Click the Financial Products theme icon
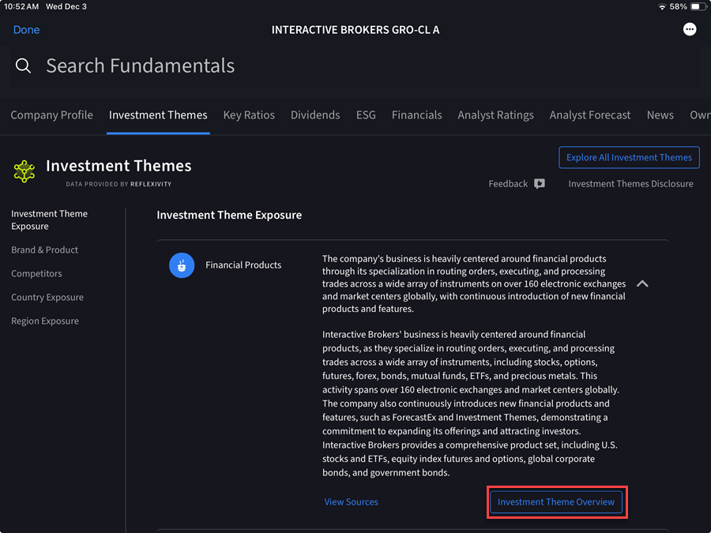 click(x=182, y=265)
